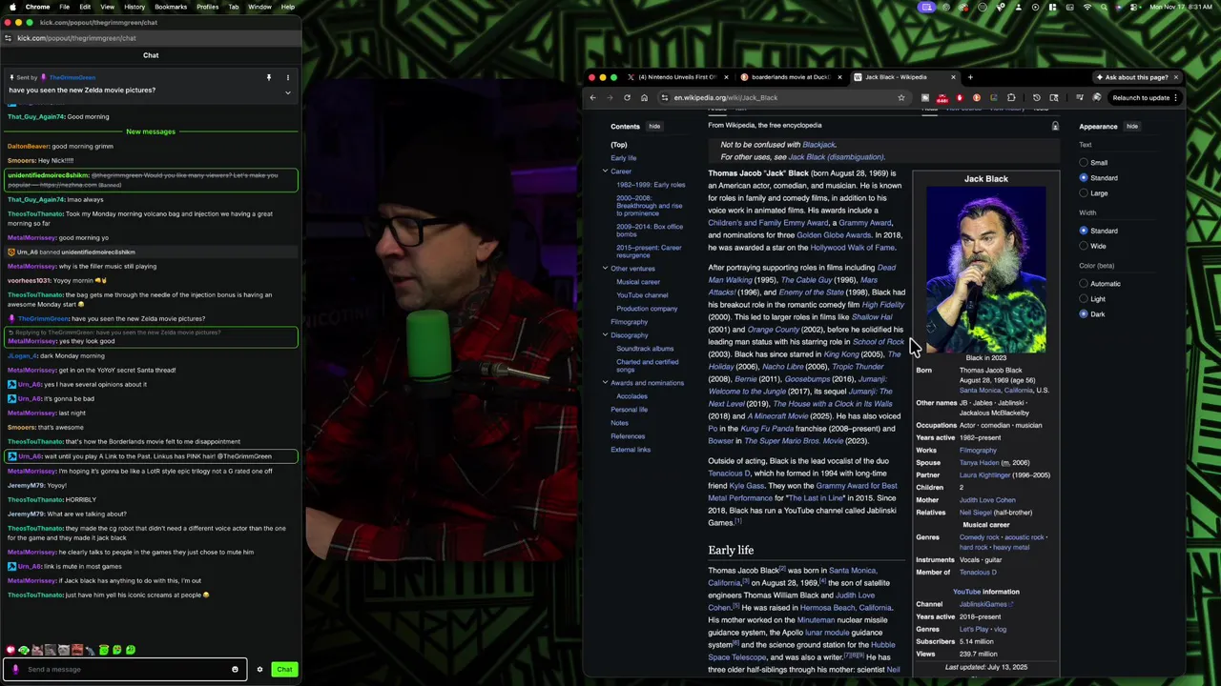Click back arrow in Wikipedia browser toolbar

click(x=592, y=97)
